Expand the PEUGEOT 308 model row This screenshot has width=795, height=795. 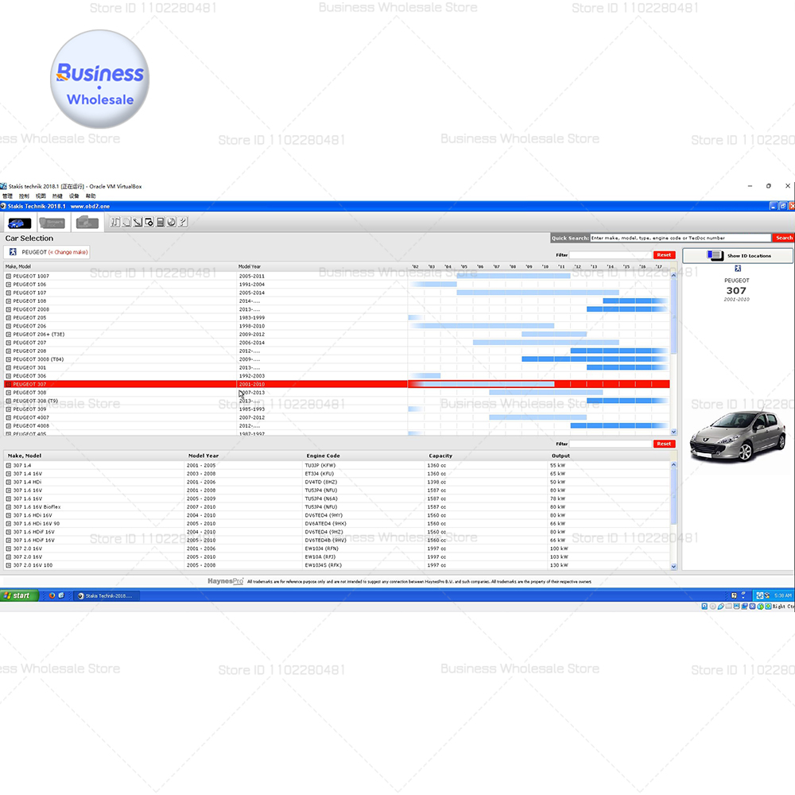coord(8,393)
